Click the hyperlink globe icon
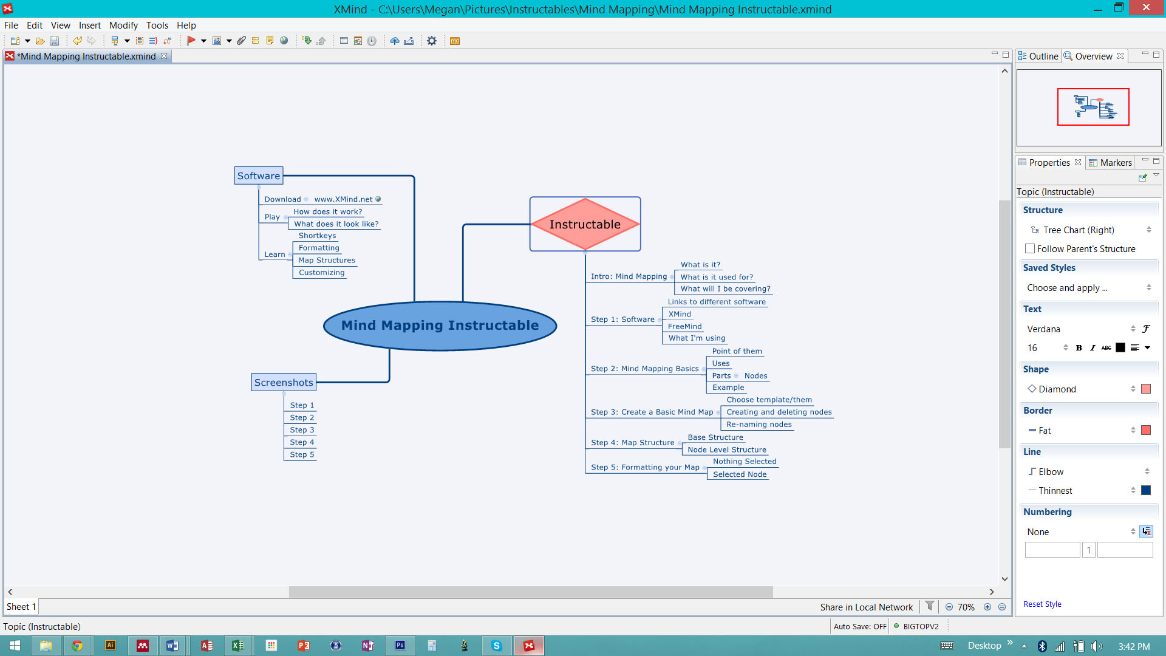Viewport: 1166px width, 656px height. coord(284,41)
